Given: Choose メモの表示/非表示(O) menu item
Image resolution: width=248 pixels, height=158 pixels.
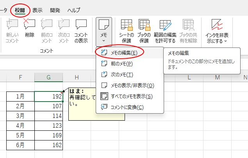Looking at the screenshot, I should coord(130,85).
